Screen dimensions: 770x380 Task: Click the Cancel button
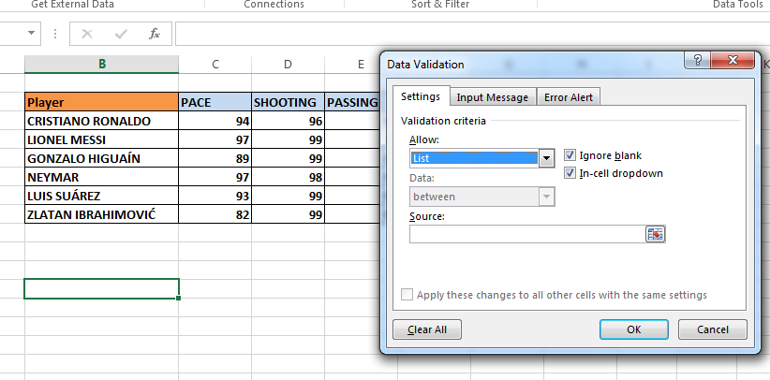click(713, 329)
